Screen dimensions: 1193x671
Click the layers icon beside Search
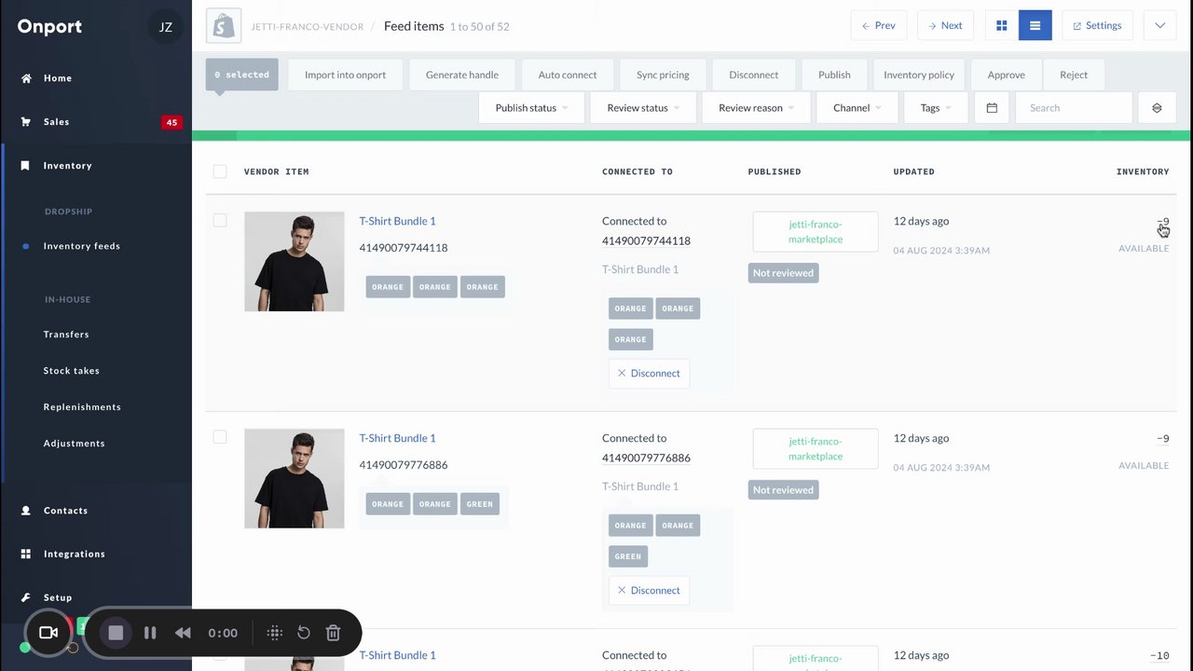(1157, 108)
